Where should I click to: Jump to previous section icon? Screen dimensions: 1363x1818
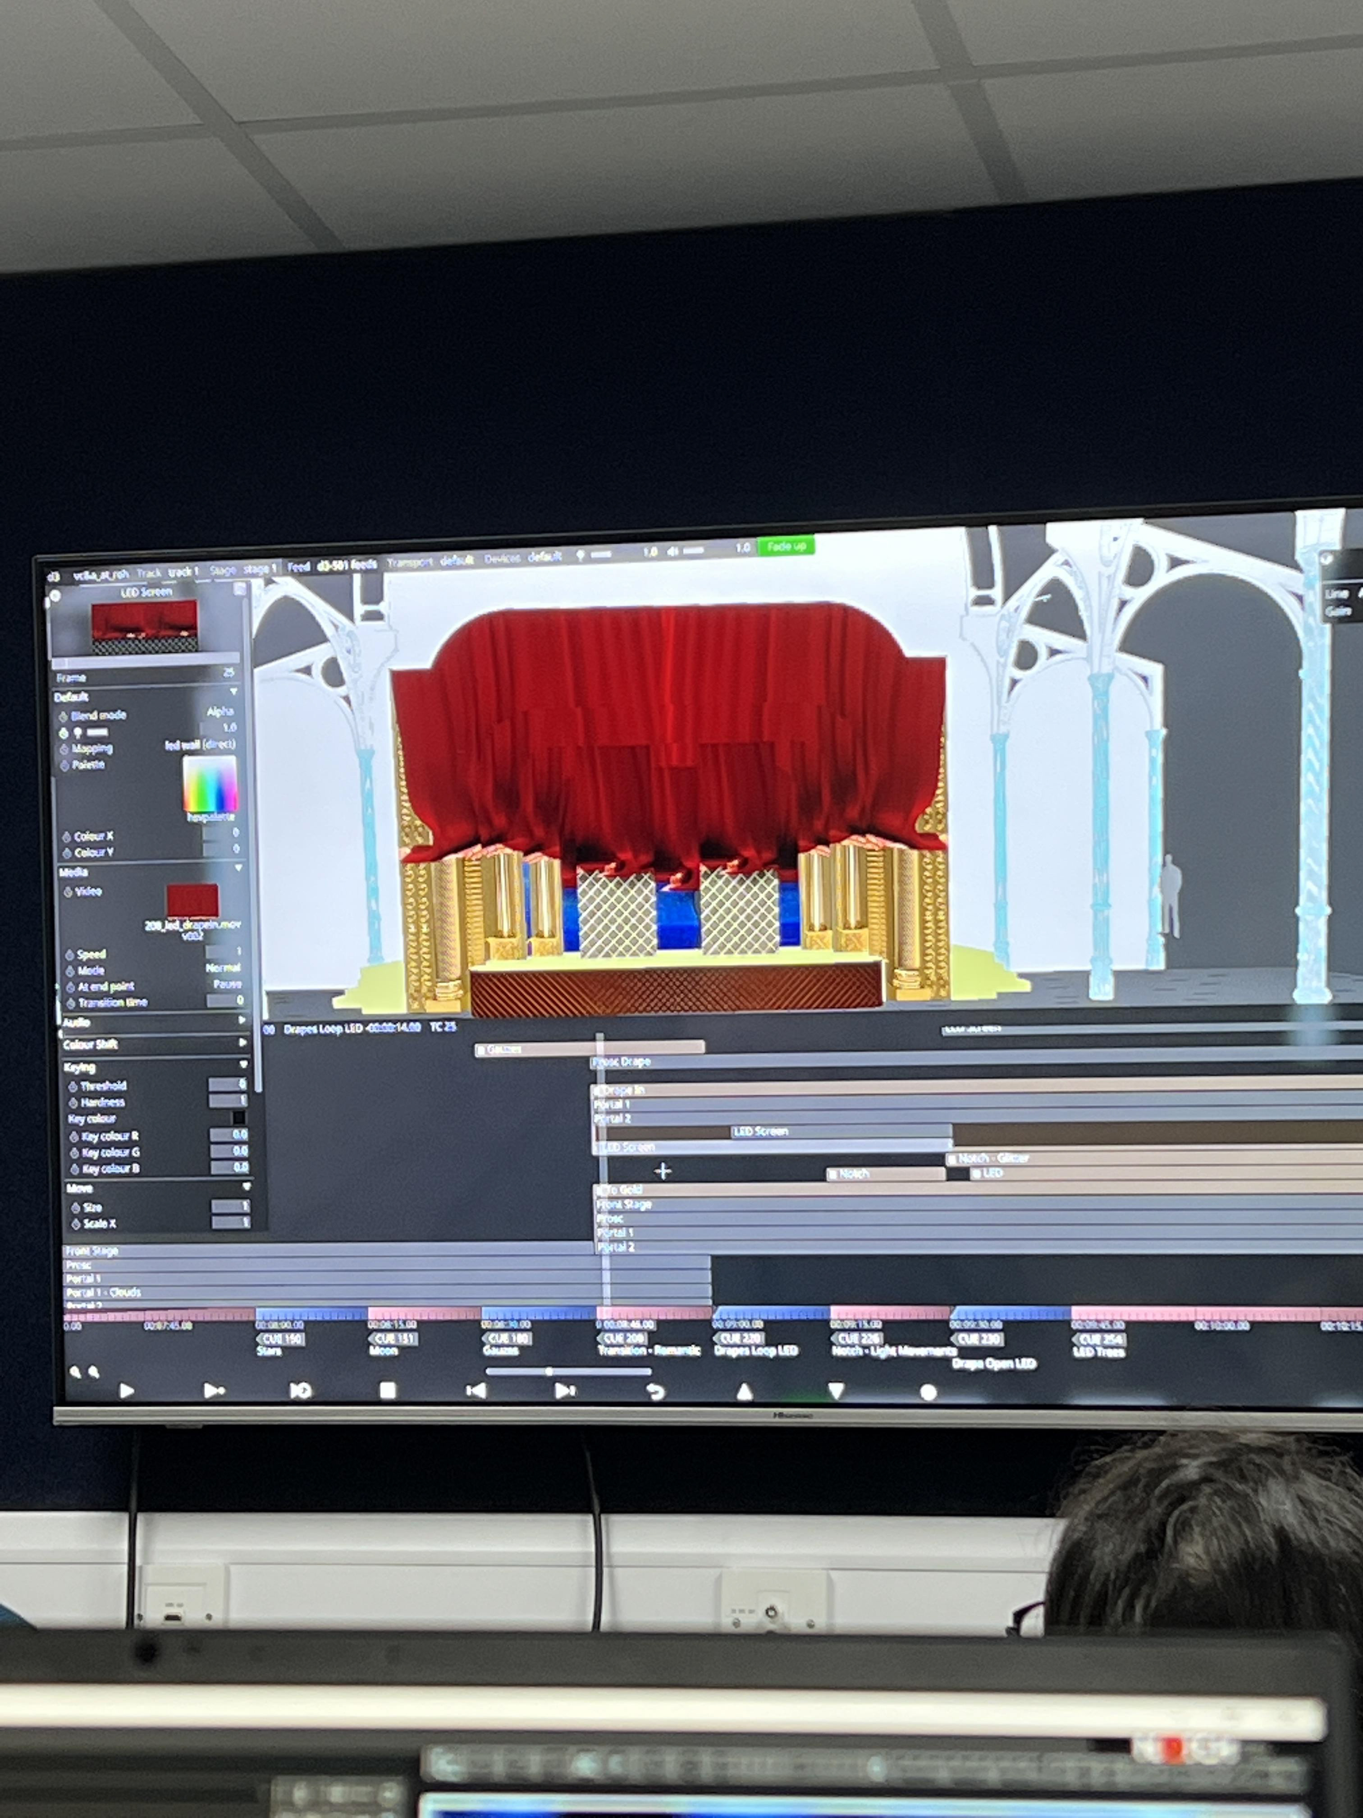tap(476, 1391)
